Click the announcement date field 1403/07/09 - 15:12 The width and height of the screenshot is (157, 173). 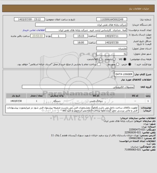pos(29,19)
